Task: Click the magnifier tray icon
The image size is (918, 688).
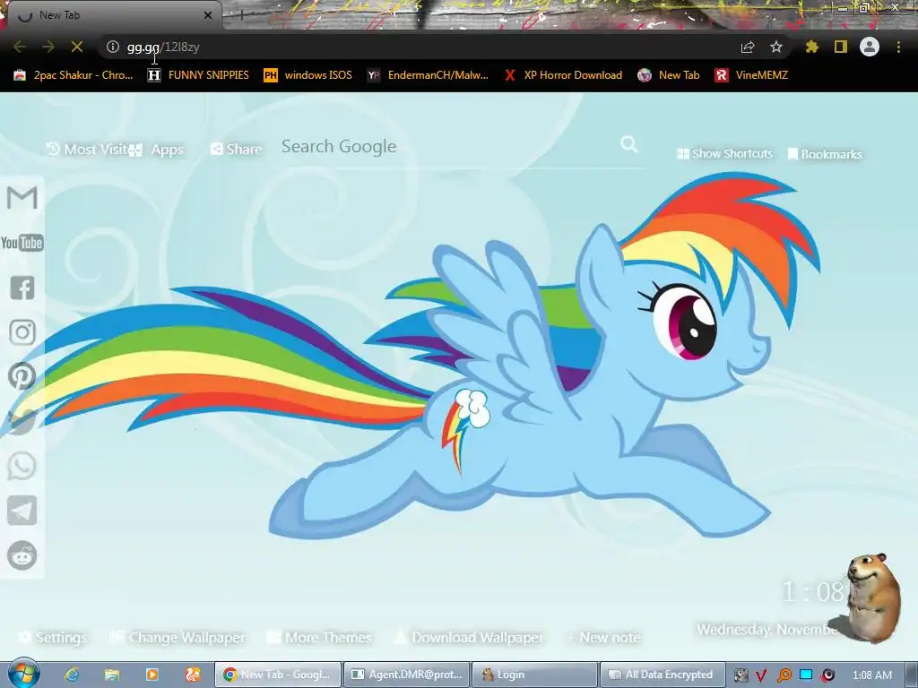Action: (x=784, y=675)
